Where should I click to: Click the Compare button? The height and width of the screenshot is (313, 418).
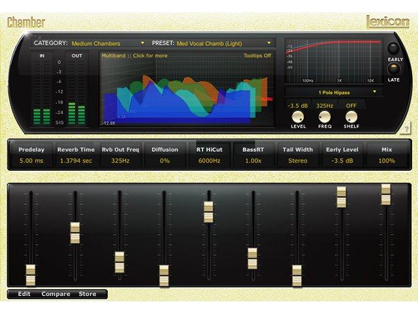pos(56,294)
